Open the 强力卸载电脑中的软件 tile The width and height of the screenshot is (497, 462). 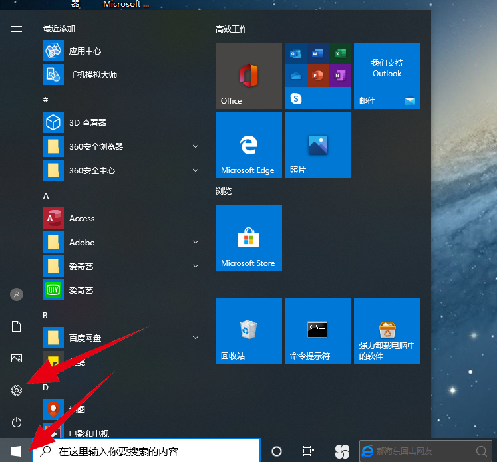point(387,331)
